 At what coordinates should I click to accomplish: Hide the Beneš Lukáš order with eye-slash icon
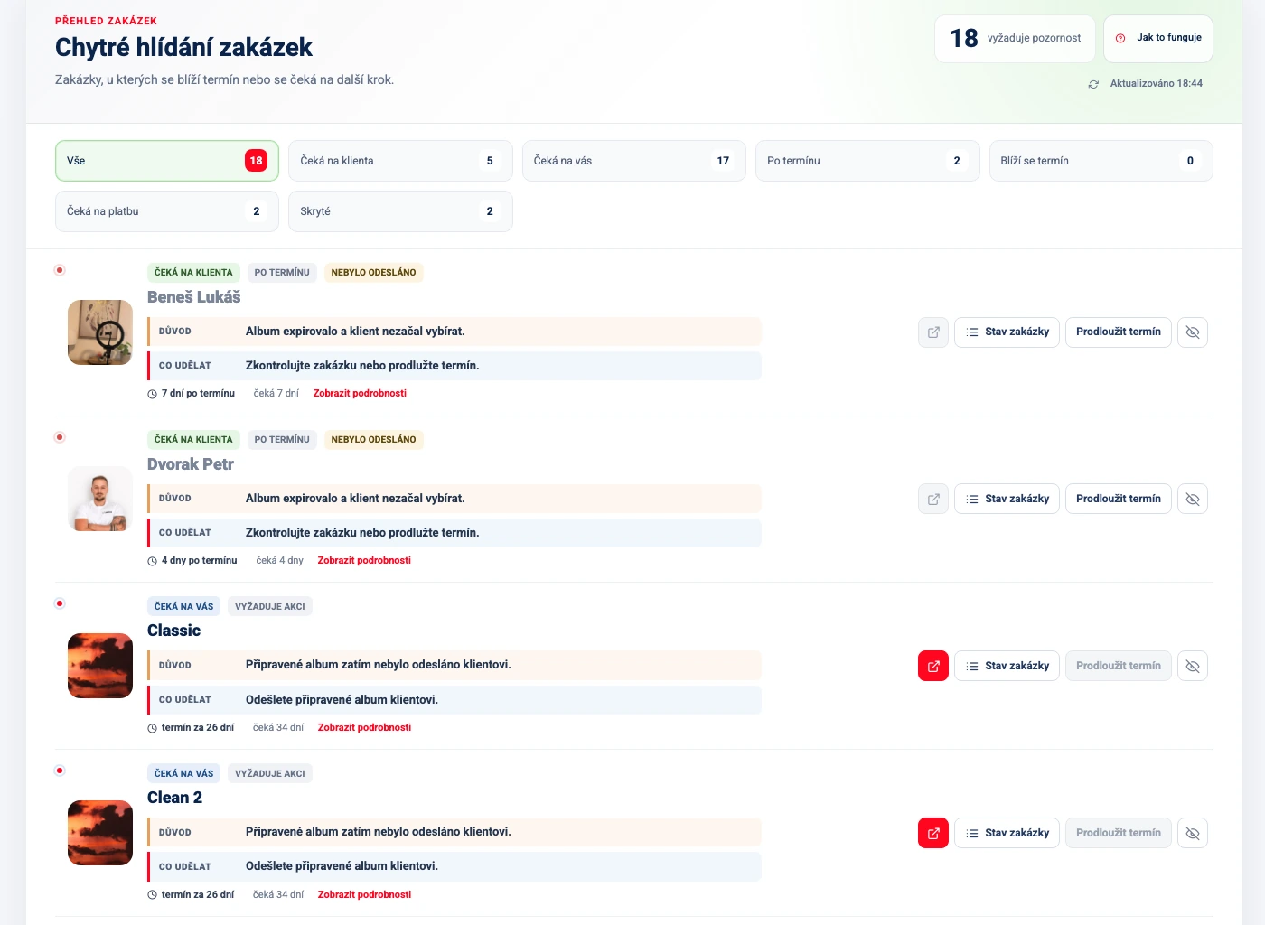pos(1193,332)
